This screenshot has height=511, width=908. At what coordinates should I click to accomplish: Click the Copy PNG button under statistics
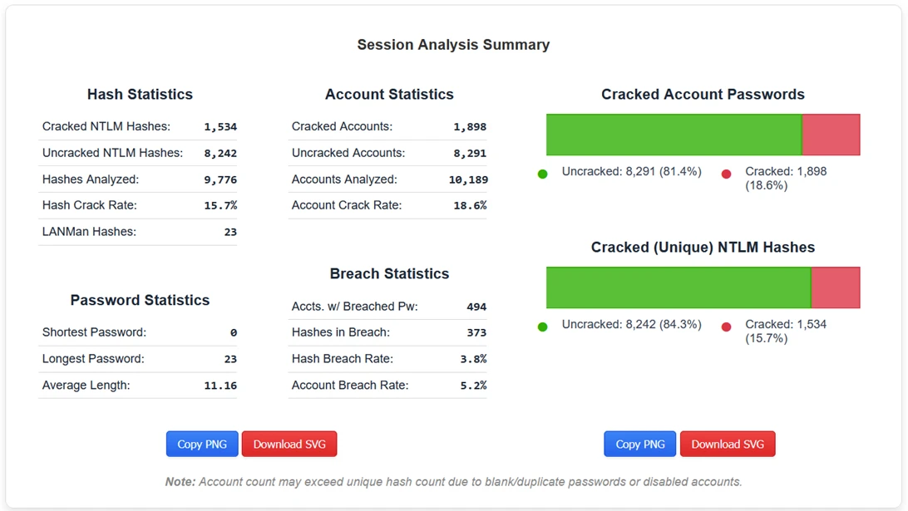pos(202,444)
